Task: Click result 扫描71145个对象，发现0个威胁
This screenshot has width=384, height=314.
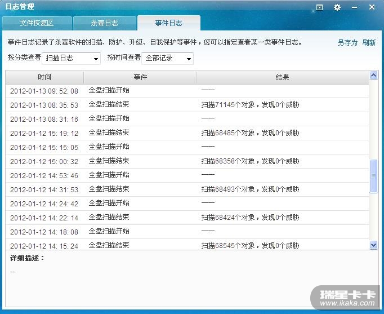Action: coord(250,105)
